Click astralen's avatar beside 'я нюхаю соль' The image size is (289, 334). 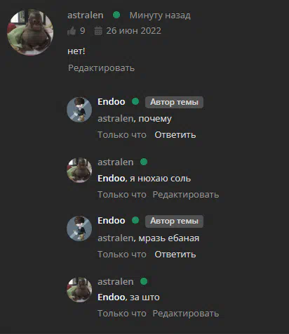[x=79, y=170]
